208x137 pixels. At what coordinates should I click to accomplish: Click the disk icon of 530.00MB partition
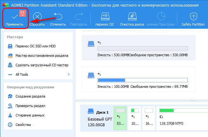[x=91, y=44]
